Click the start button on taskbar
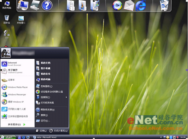 click(x=8, y=137)
